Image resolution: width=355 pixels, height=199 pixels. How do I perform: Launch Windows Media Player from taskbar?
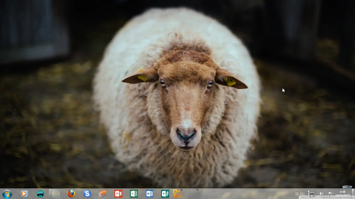(25, 194)
